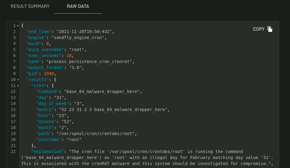The width and height of the screenshot is (290, 168).
Task: Collapse the "results" block at line 10
Action: [18, 80]
